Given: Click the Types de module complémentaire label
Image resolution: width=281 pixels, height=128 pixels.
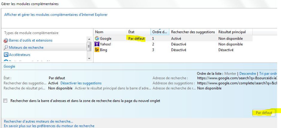Looking at the screenshot, I should (31, 33).
